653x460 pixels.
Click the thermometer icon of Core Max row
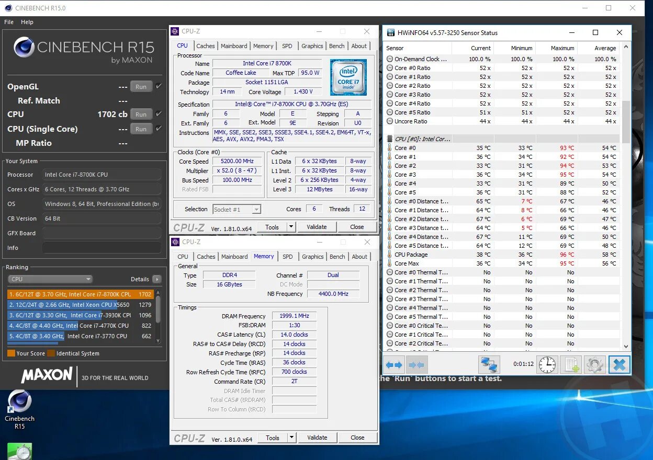coord(390,263)
